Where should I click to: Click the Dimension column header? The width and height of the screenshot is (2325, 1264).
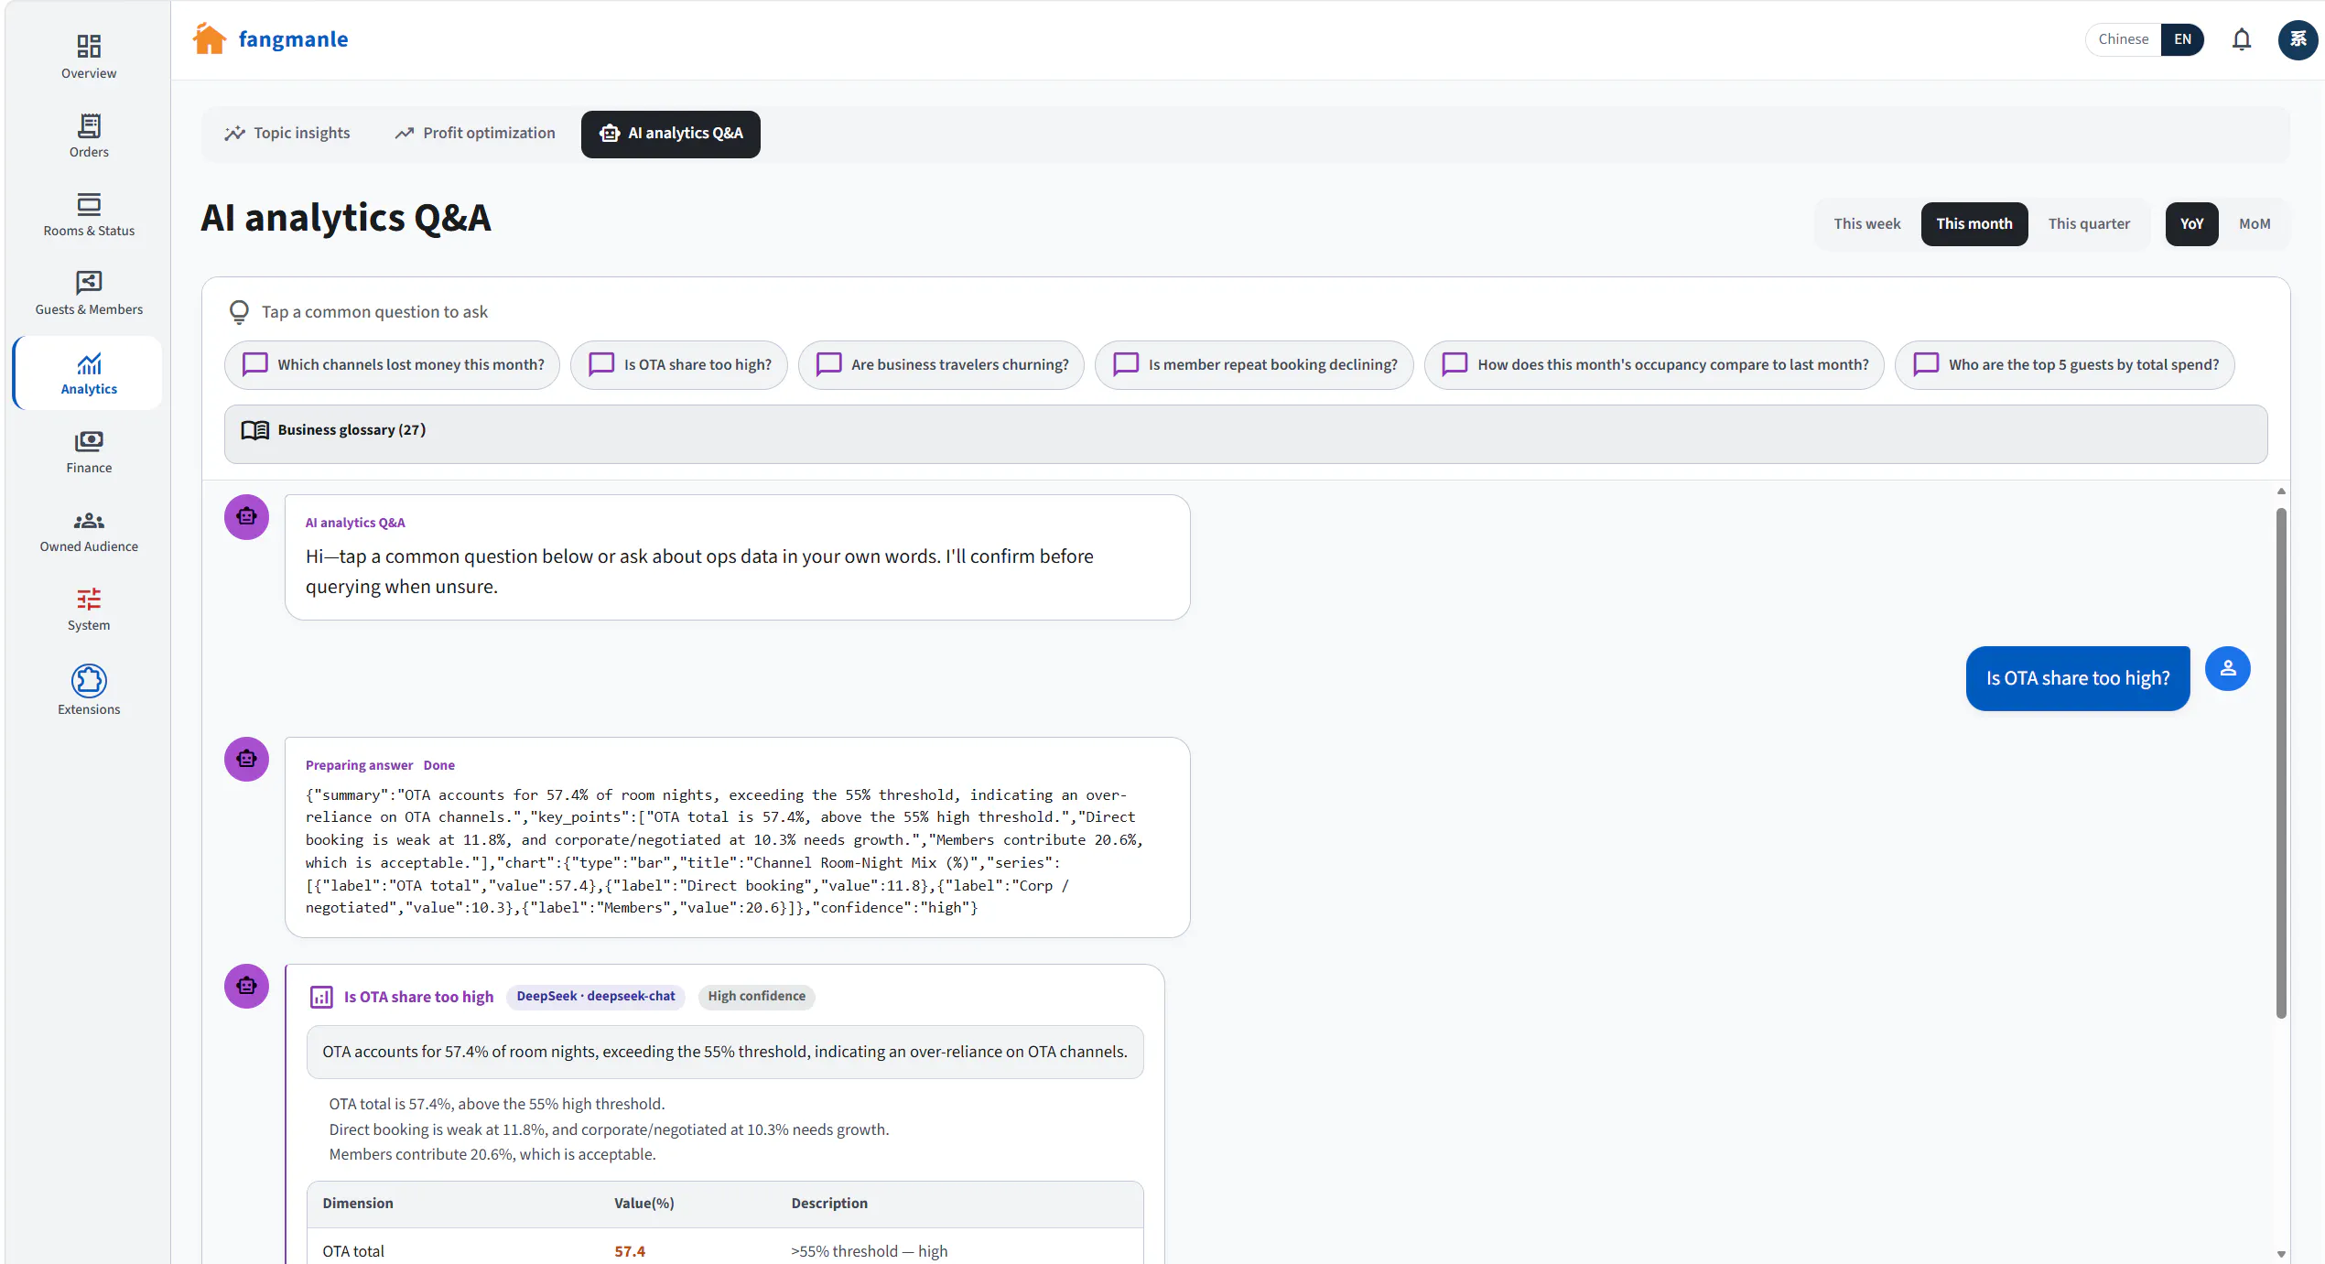(x=358, y=1203)
